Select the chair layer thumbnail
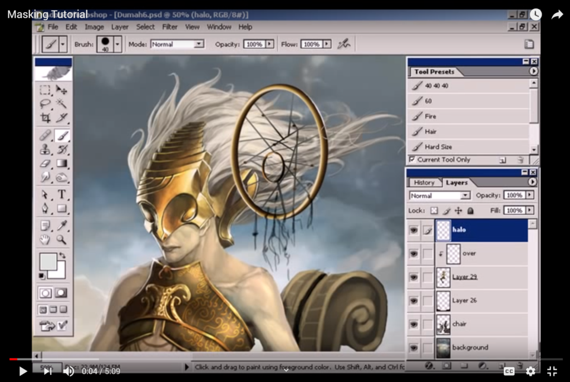Screen dimensions: 570x382 point(443,325)
